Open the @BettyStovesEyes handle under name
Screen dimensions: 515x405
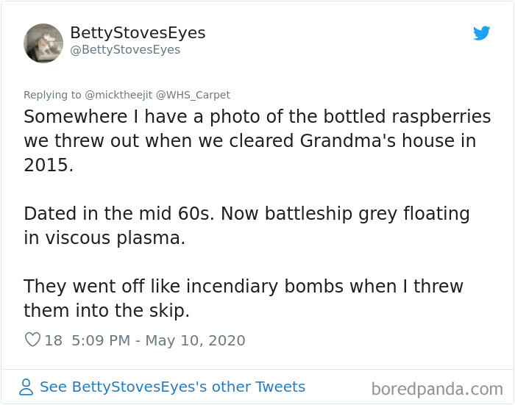125,50
